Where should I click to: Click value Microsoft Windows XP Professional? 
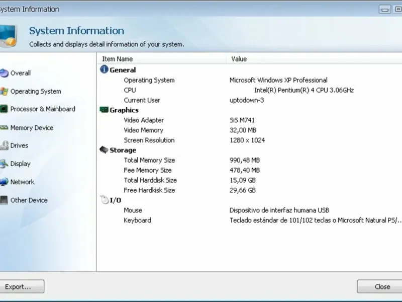[278, 80]
